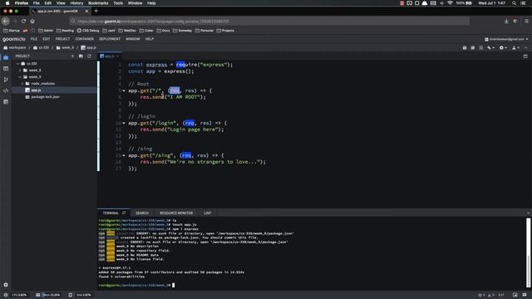Click the run circle icon in top-right toolbar
This screenshot has width=532, height=299.
coord(501,48)
